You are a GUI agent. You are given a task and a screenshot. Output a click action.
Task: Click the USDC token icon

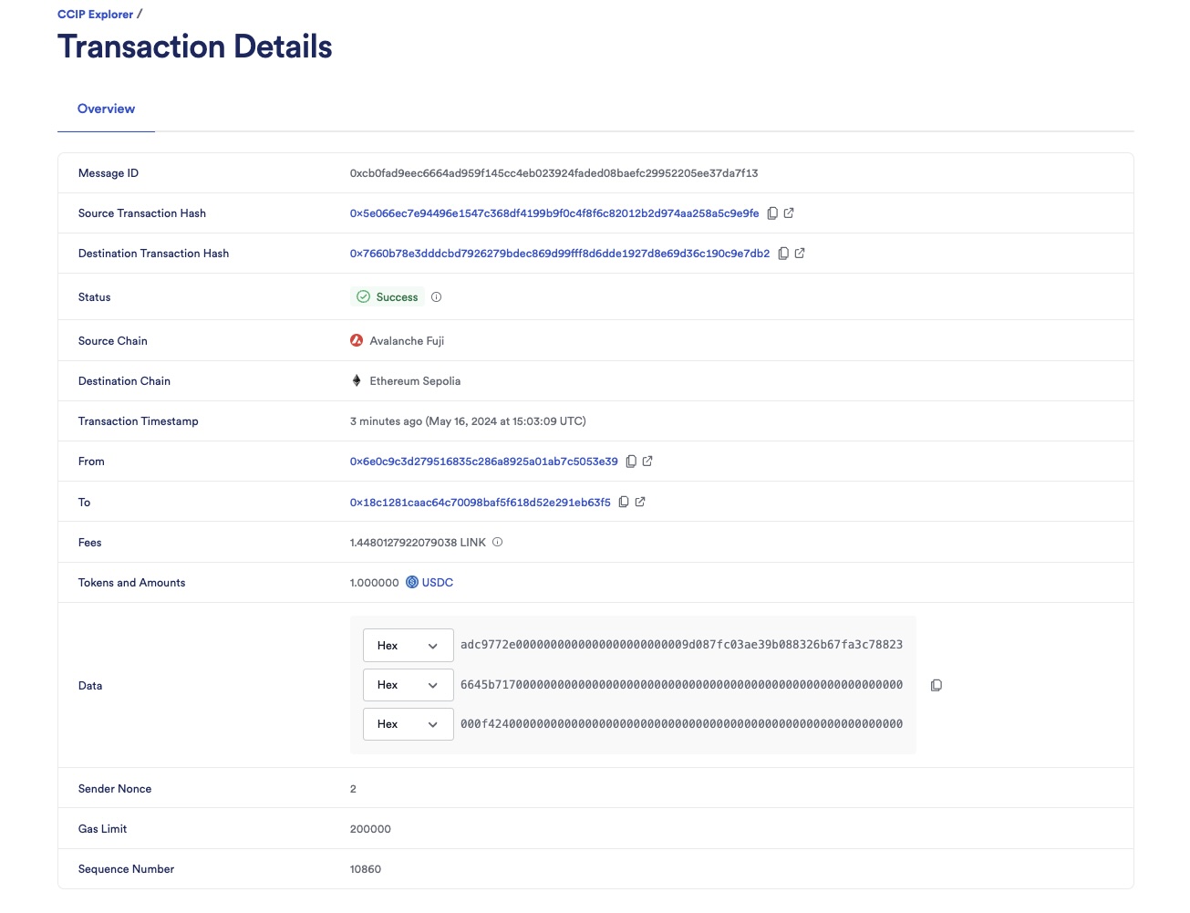(x=411, y=582)
